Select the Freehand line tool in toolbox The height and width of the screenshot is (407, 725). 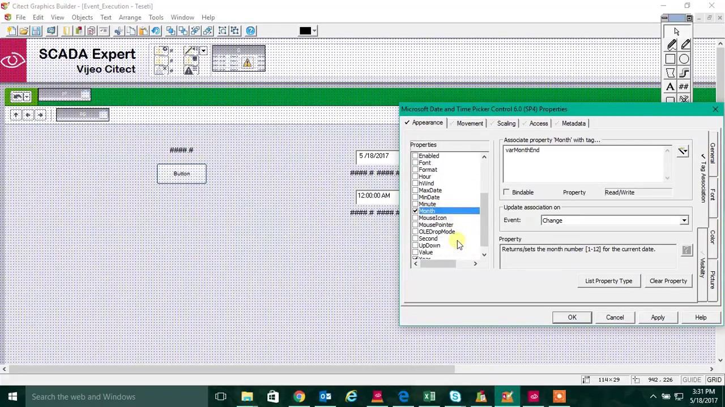click(x=671, y=45)
